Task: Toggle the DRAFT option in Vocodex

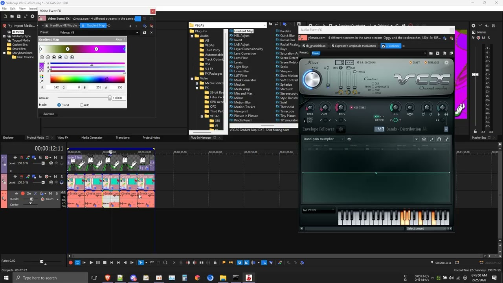Action: 415,62
